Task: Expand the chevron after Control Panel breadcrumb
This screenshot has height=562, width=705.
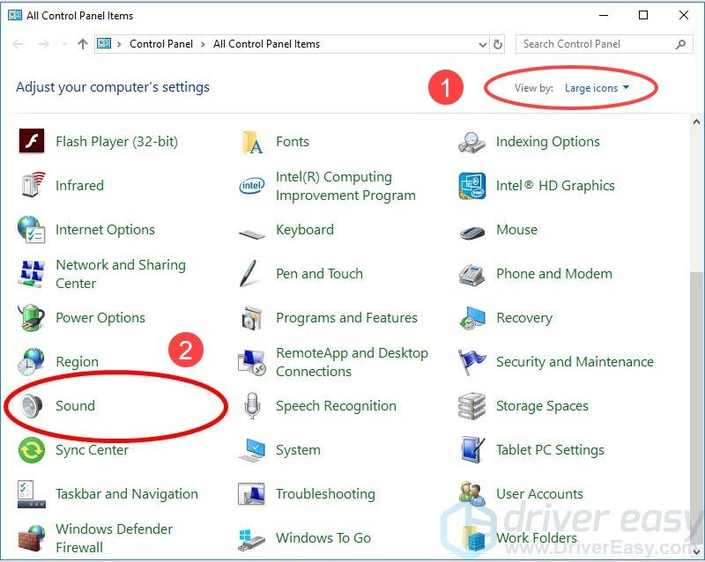Action: pyautogui.click(x=202, y=44)
